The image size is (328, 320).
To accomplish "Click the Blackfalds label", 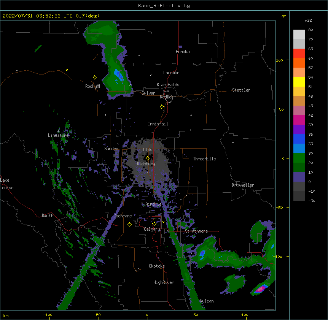I will (168, 85).
